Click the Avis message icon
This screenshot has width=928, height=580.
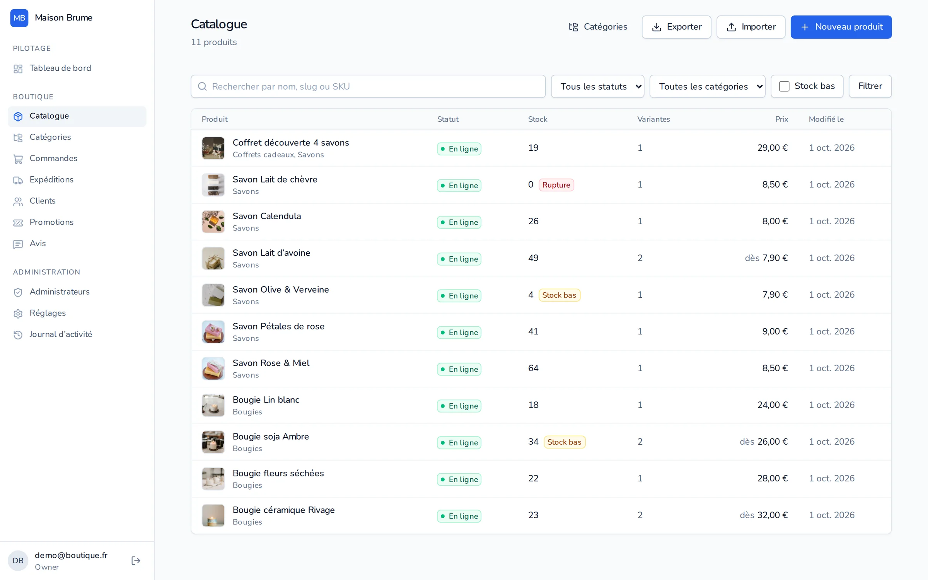[18, 244]
